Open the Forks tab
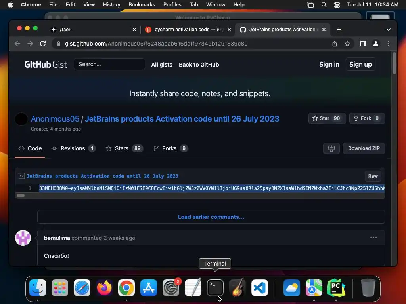The height and width of the screenshot is (304, 406). (x=170, y=149)
